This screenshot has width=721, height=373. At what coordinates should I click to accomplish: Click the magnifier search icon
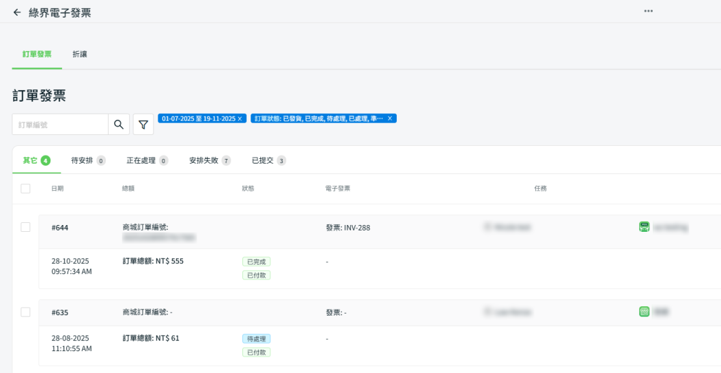[x=119, y=125]
